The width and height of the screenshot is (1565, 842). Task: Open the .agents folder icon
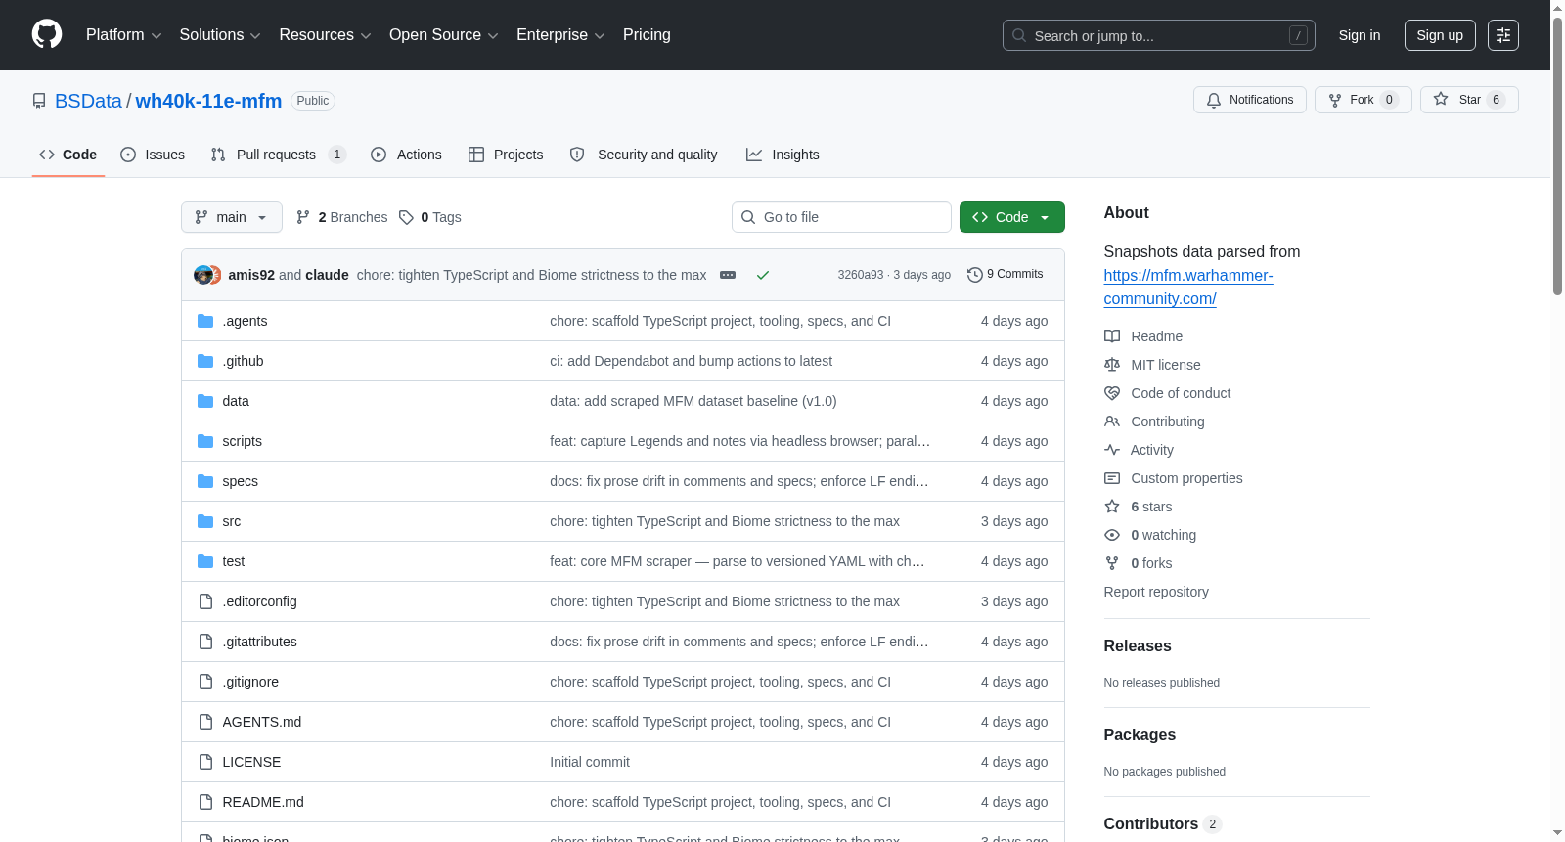point(205,321)
